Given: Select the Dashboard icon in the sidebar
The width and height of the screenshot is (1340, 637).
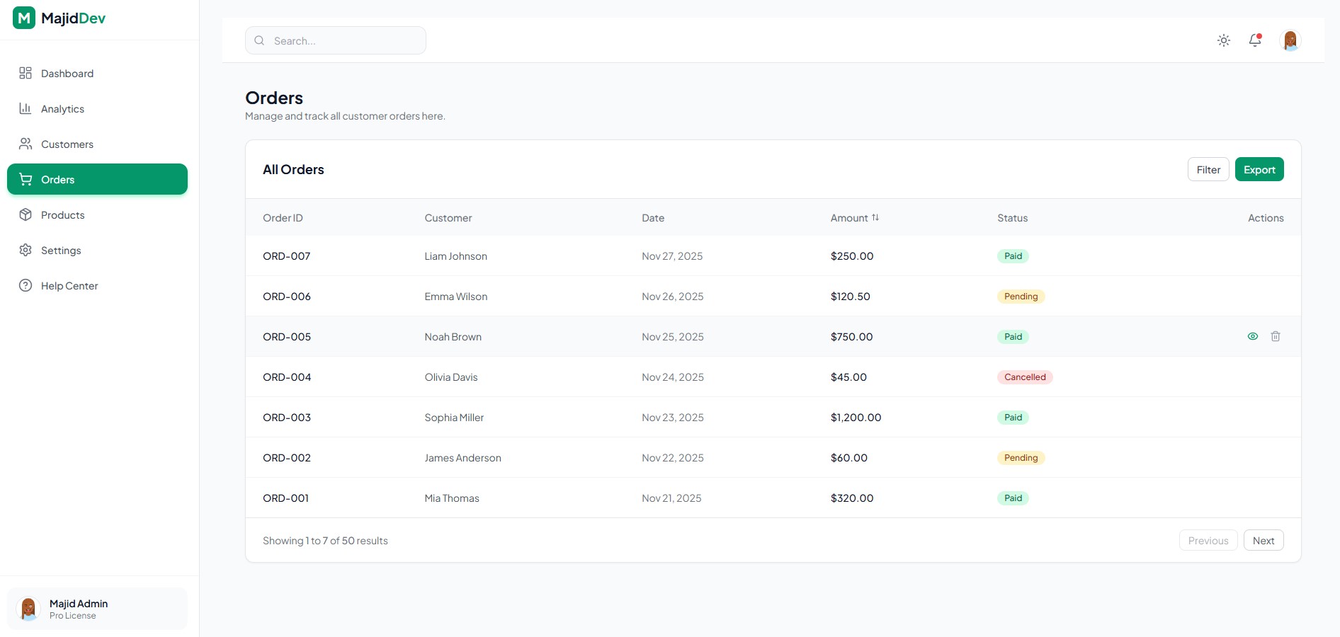Looking at the screenshot, I should 25,73.
